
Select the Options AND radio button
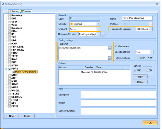click(135, 70)
